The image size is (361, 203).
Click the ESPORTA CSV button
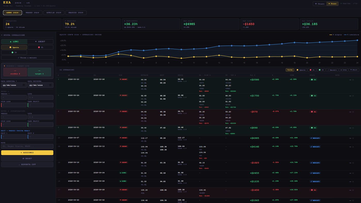(27, 164)
